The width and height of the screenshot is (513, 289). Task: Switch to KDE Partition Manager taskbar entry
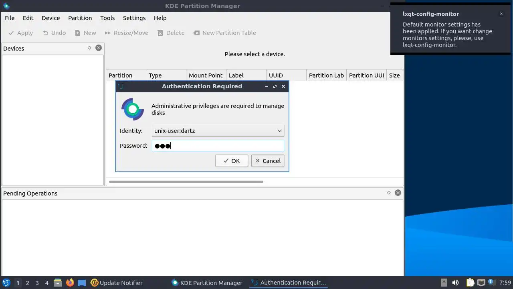click(x=207, y=283)
